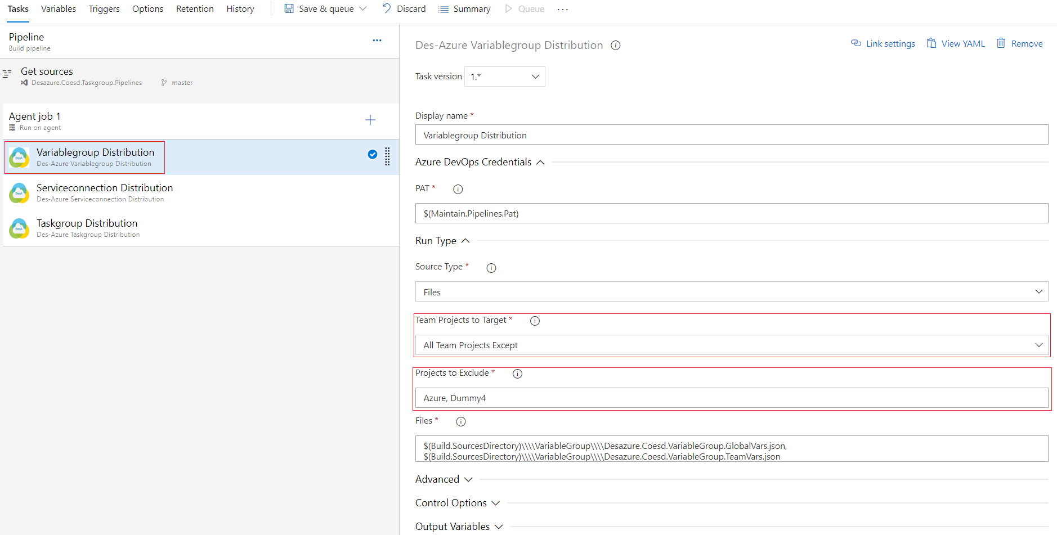The image size is (1057, 535).
Task: Click the View YAML link
Action: tap(956, 43)
